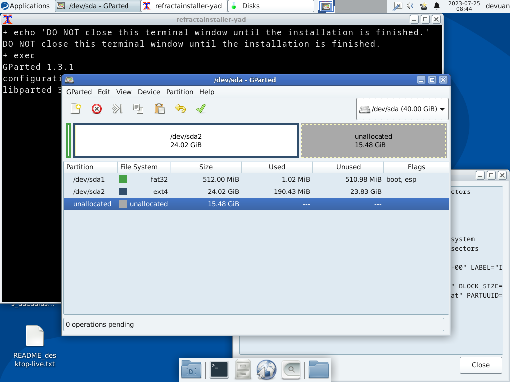Select the unallocated block in disk map
The image size is (510, 382).
[x=374, y=141]
